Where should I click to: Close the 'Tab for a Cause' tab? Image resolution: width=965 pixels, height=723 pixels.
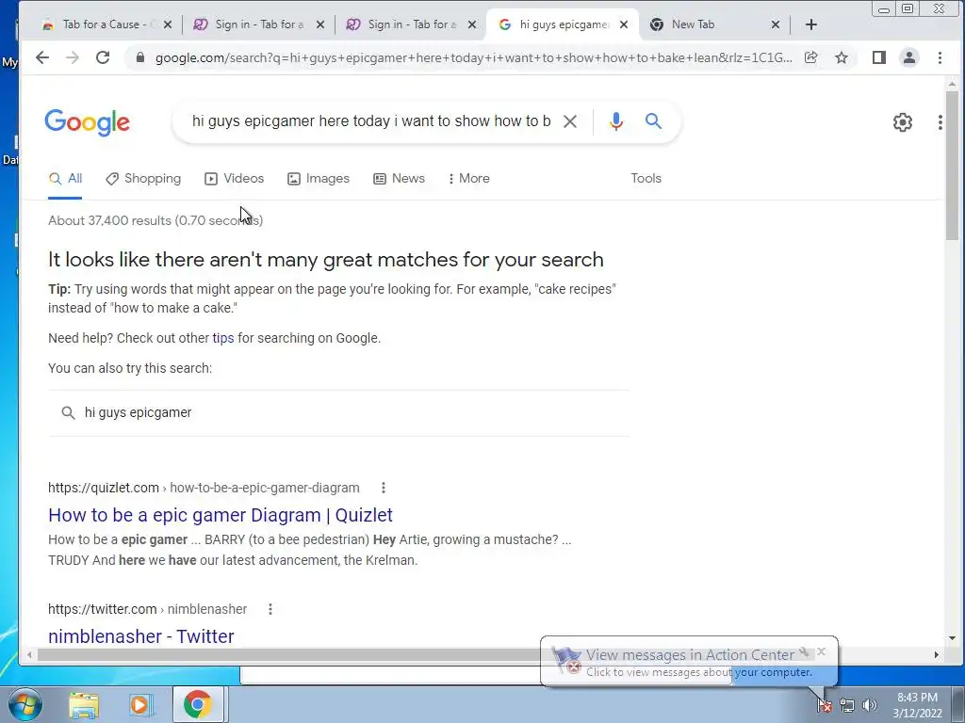168,24
